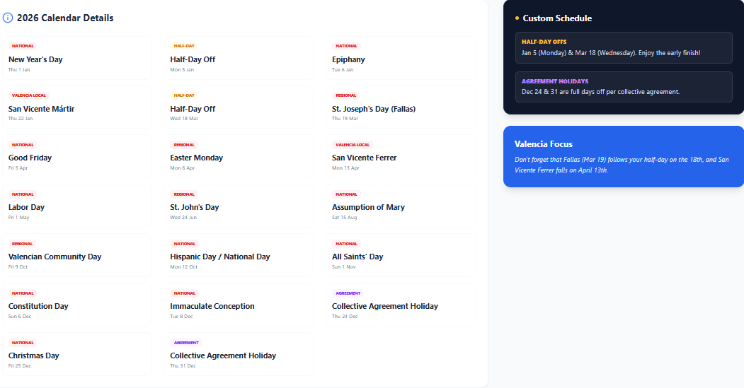Screen dimensions: 744x388
Task: Click the Jan 5 & Mar 18 half-day note
Action: pyautogui.click(x=611, y=53)
